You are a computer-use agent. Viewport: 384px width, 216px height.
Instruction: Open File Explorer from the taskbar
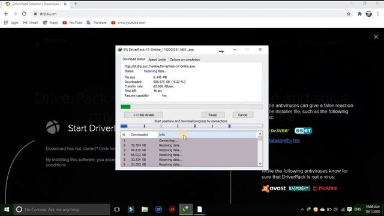click(145, 209)
